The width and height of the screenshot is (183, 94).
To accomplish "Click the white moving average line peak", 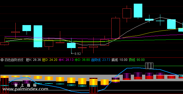I will 160,17.
